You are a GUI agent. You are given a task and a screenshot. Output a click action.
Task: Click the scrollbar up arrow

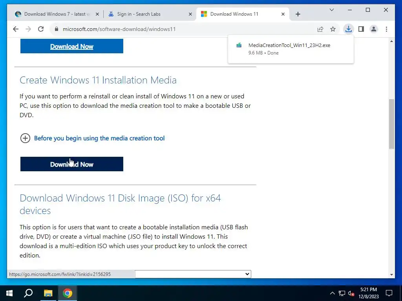[x=391, y=41]
